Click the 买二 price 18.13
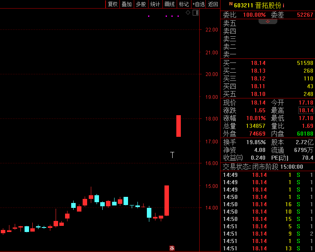Image resolution: width=315 pixels, height=252 pixels. 258,71
